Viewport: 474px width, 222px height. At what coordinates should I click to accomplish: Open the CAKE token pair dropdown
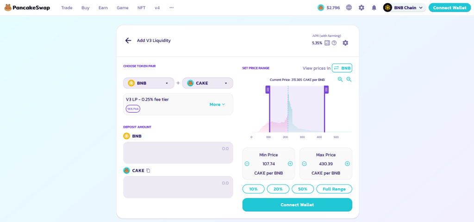(x=207, y=83)
